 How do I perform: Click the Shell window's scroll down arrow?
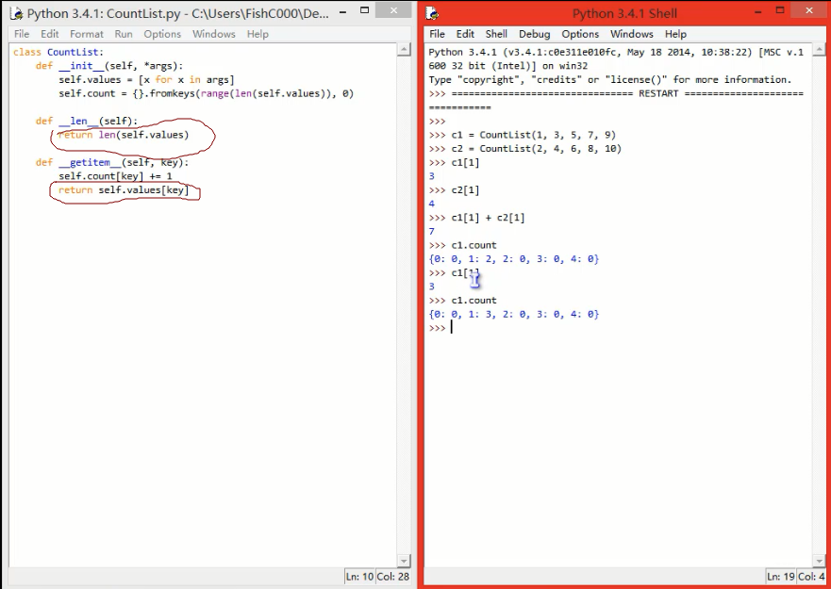point(819,560)
